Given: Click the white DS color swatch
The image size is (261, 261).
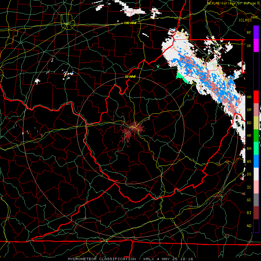Looking at the screenshot, I should click(256, 174).
